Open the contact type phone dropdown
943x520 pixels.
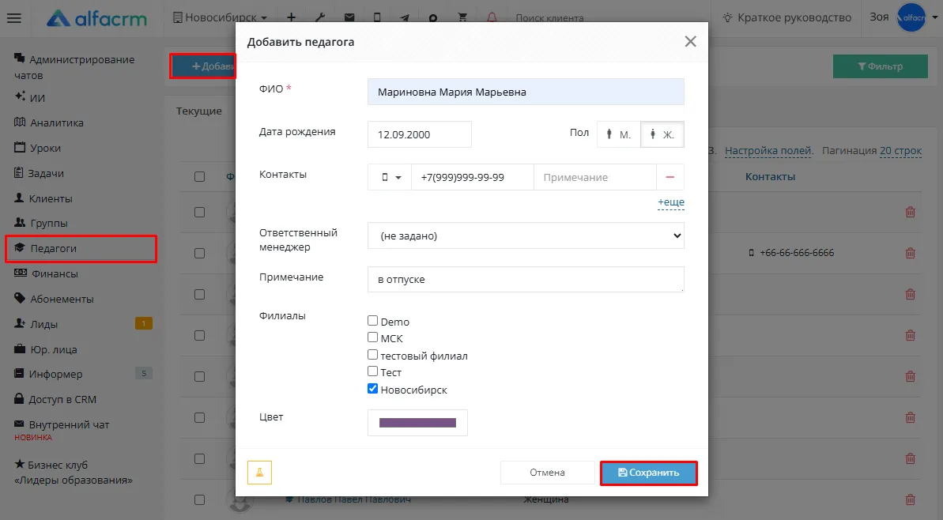click(390, 177)
